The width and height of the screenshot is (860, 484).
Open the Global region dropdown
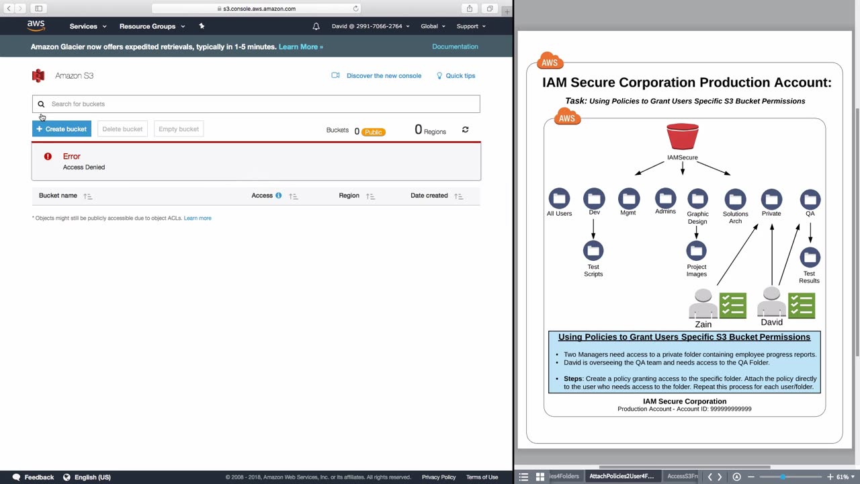pyautogui.click(x=433, y=26)
